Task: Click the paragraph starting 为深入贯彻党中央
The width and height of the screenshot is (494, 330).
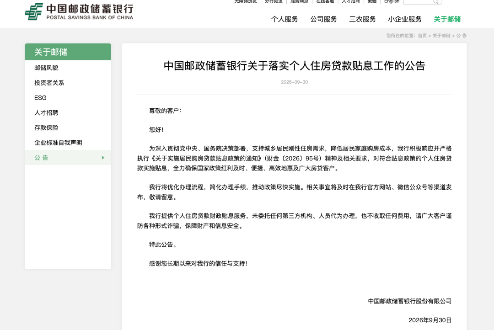Action: point(294,158)
